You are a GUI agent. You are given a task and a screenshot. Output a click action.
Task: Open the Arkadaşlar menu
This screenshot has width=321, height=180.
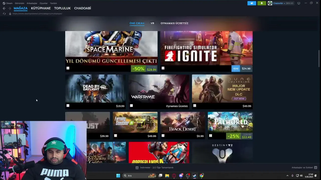pyautogui.click(x=32, y=3)
